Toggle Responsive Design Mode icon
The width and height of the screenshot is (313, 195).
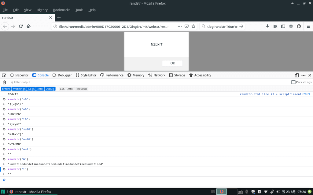click(297, 75)
